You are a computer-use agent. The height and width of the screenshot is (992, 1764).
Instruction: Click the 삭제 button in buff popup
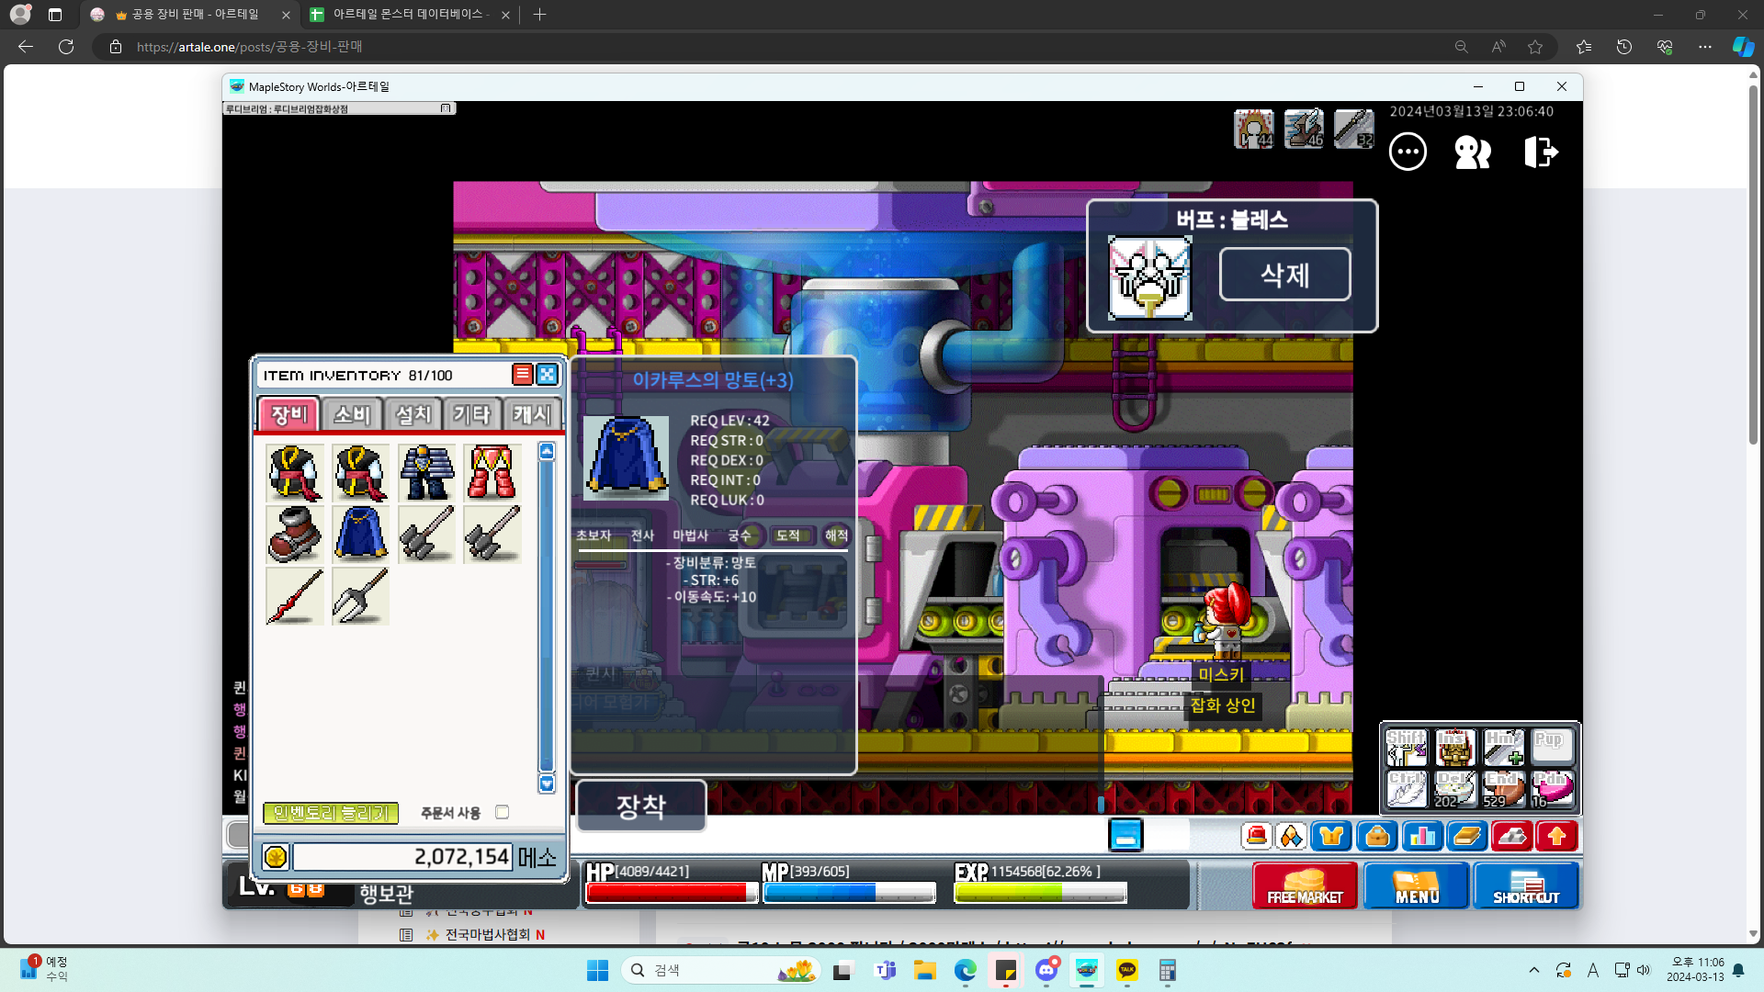point(1284,275)
